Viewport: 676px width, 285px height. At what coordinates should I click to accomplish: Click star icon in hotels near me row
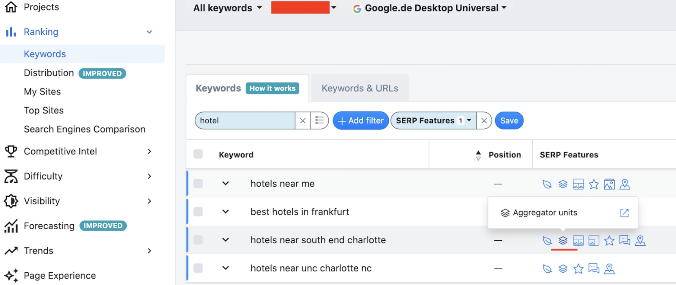594,184
